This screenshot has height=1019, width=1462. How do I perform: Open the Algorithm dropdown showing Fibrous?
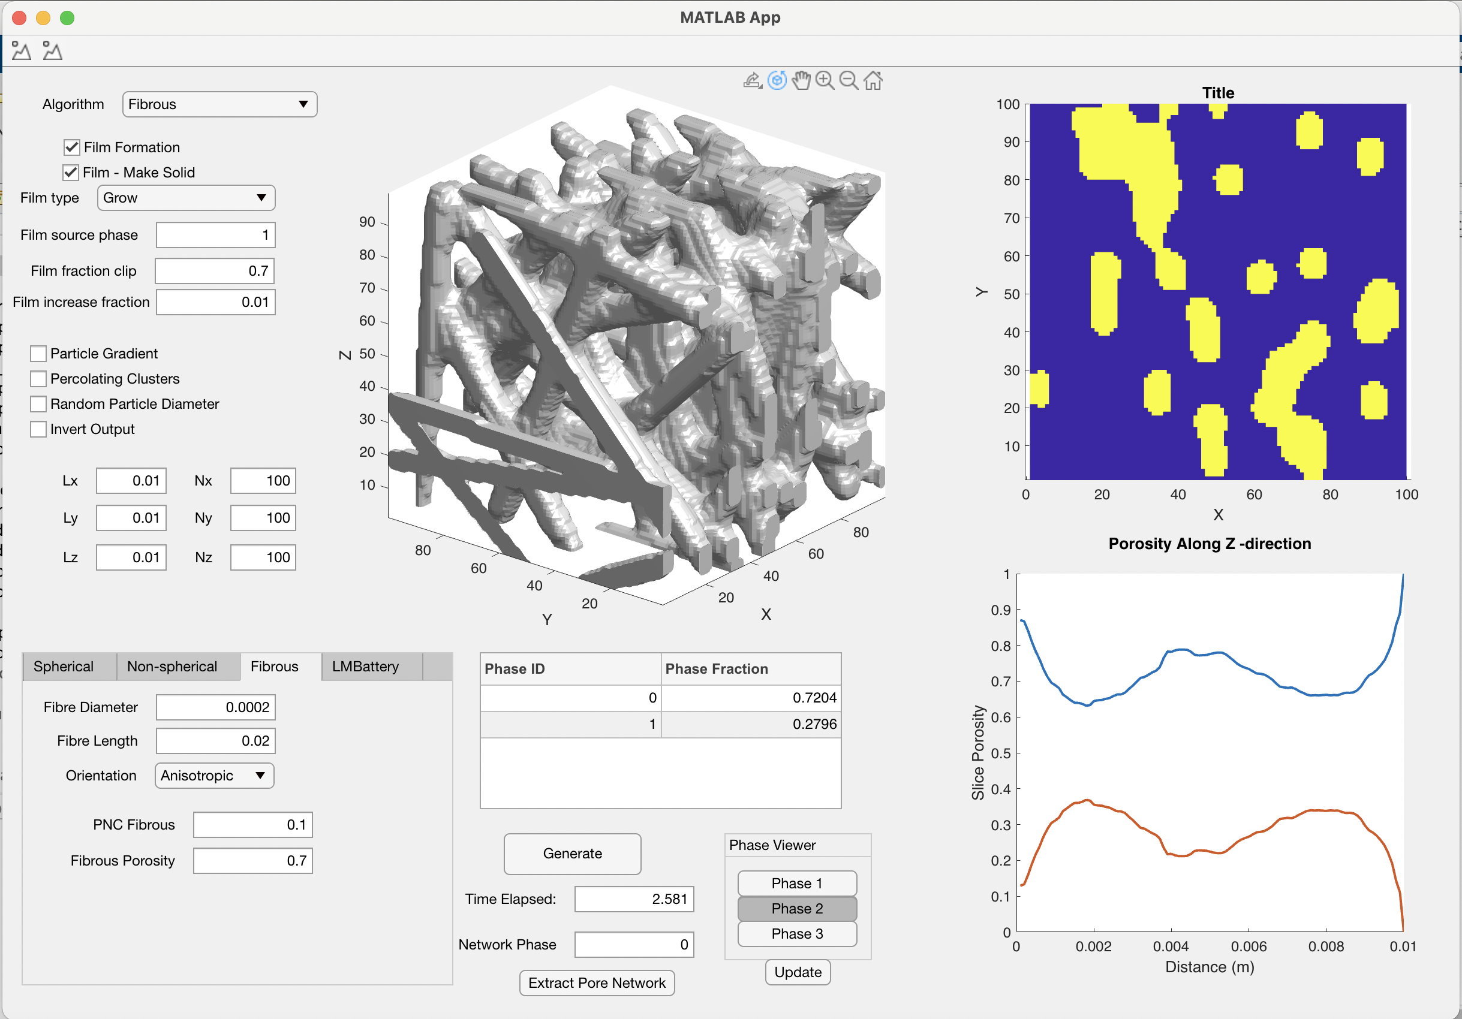[x=219, y=104]
